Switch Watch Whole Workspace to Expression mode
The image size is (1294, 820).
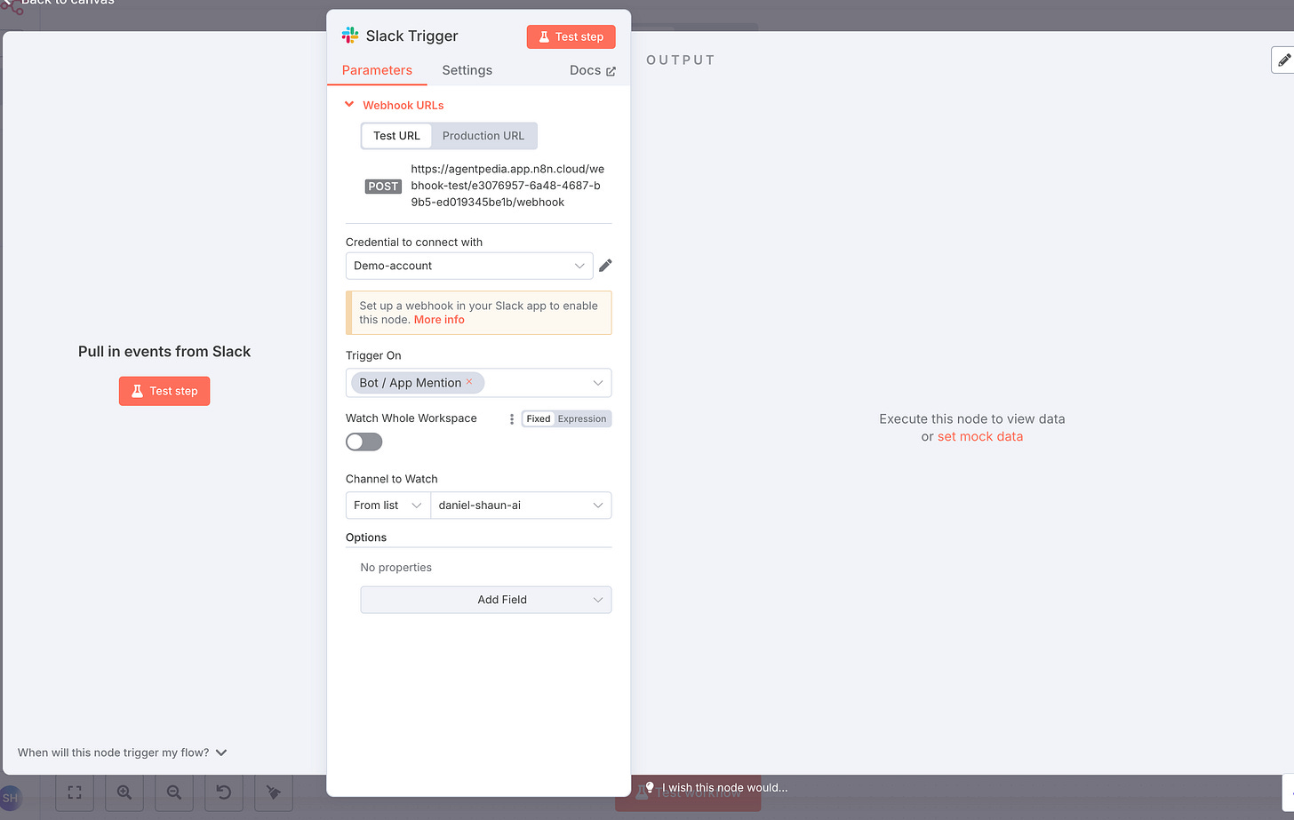[582, 418]
